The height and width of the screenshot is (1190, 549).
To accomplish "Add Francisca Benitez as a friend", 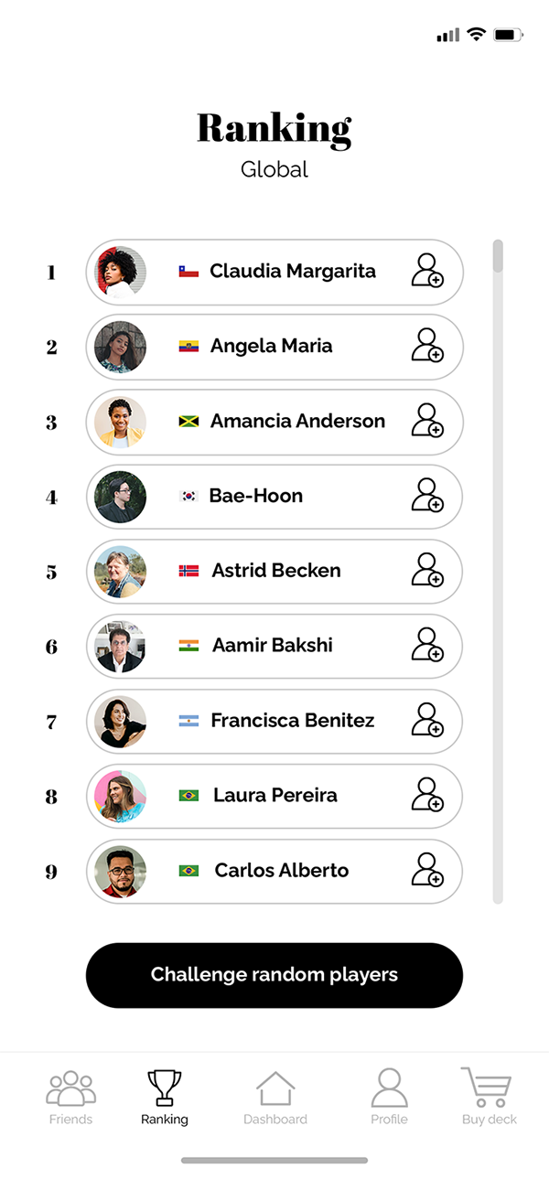I will pos(426,722).
